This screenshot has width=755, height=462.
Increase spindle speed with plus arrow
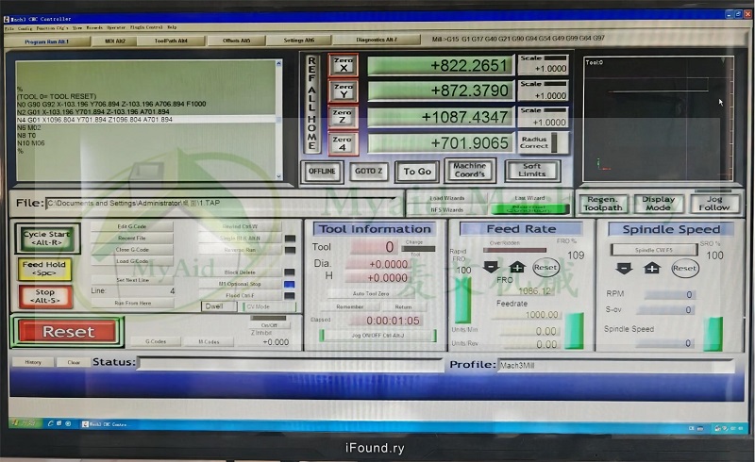(652, 268)
